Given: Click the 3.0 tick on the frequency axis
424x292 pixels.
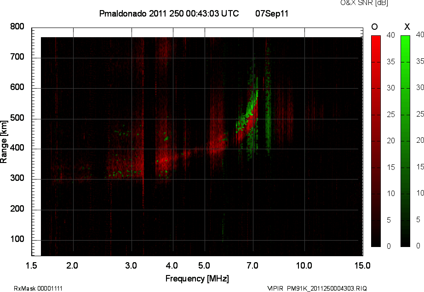Looking at the screenshot, I should (x=131, y=266).
